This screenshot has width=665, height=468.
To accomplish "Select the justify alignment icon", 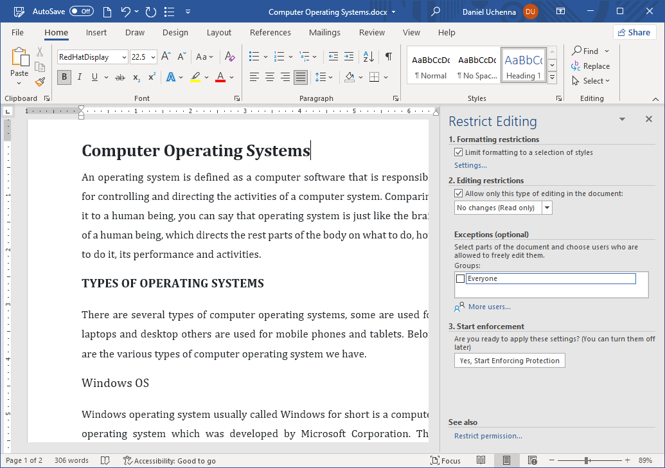I will tap(300, 77).
